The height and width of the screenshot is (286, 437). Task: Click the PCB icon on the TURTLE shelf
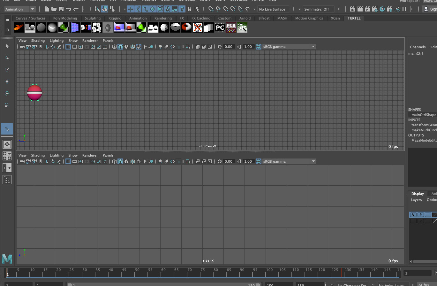pyautogui.click(x=231, y=28)
